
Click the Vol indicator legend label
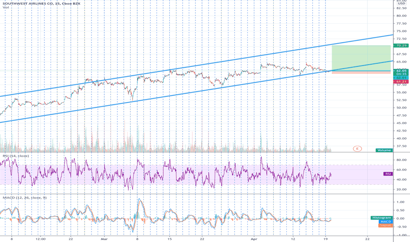[x=6, y=7]
